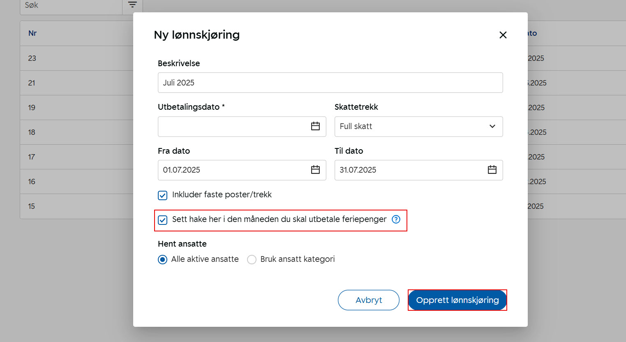This screenshot has width=626, height=342.
Task: Open calendar picker for Til dato
Action: [x=492, y=170]
